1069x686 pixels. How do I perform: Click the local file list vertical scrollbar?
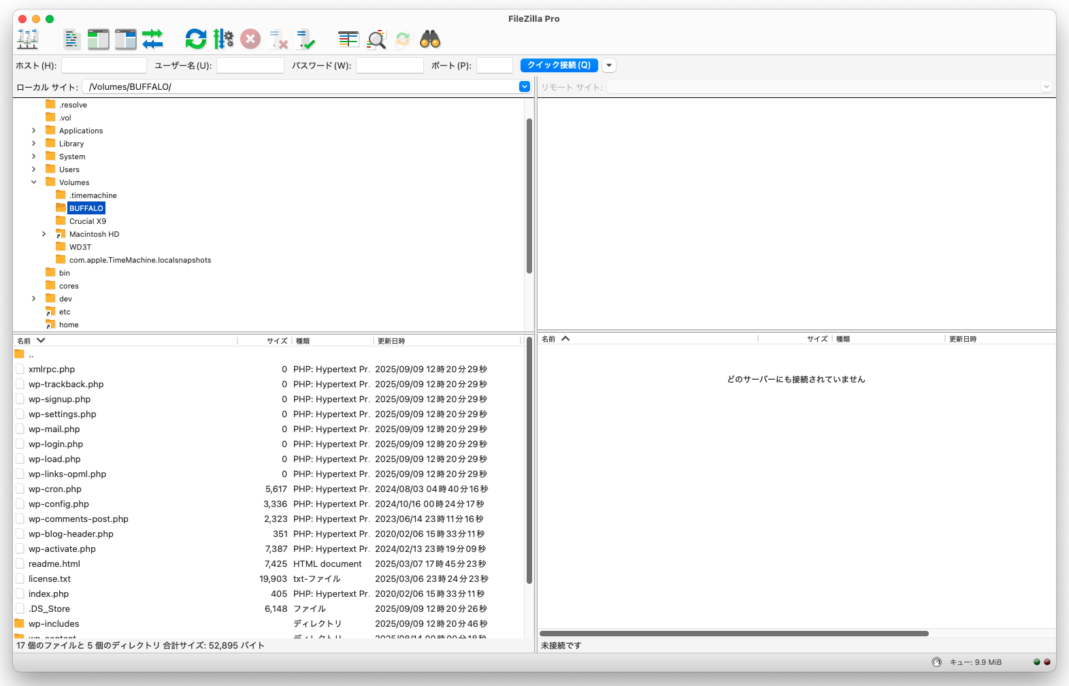(529, 461)
